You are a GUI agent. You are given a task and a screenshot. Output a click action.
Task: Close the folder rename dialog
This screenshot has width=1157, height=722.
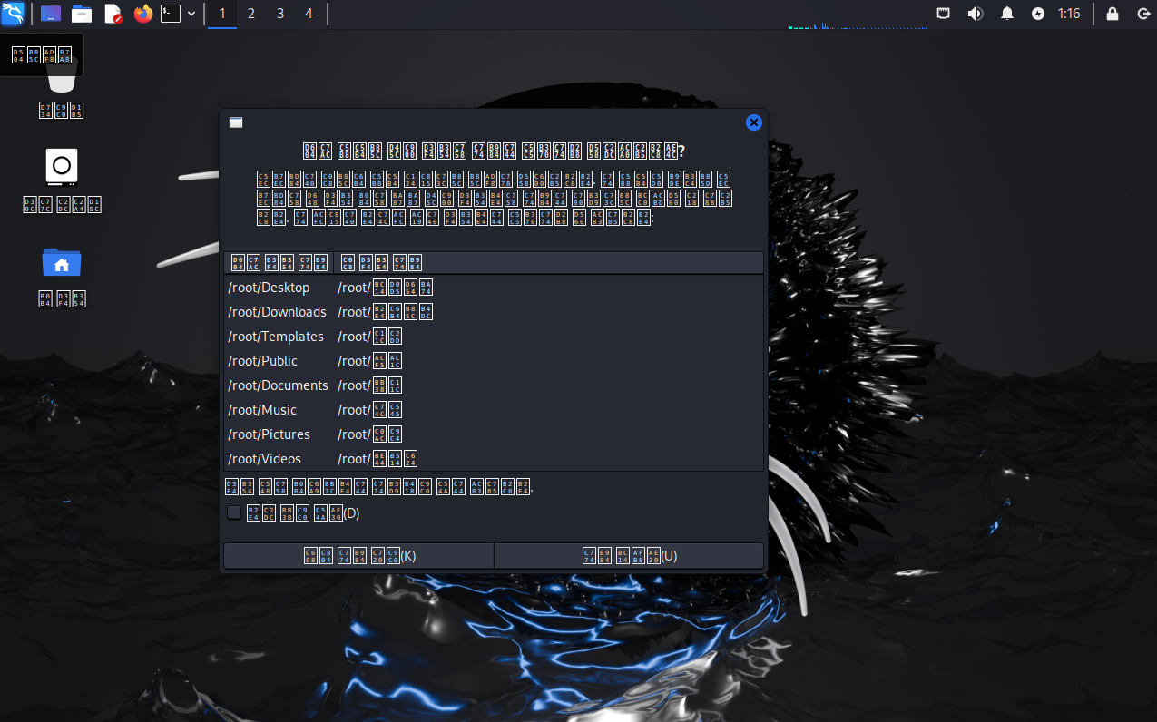753,122
